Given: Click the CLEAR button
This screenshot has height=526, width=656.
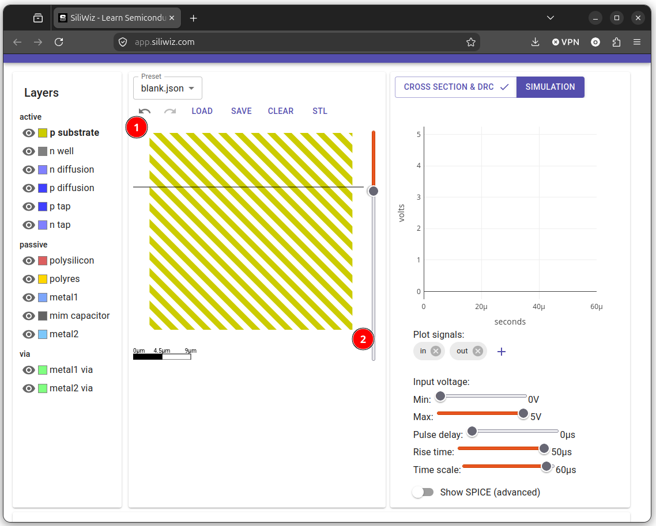Looking at the screenshot, I should pos(281,111).
